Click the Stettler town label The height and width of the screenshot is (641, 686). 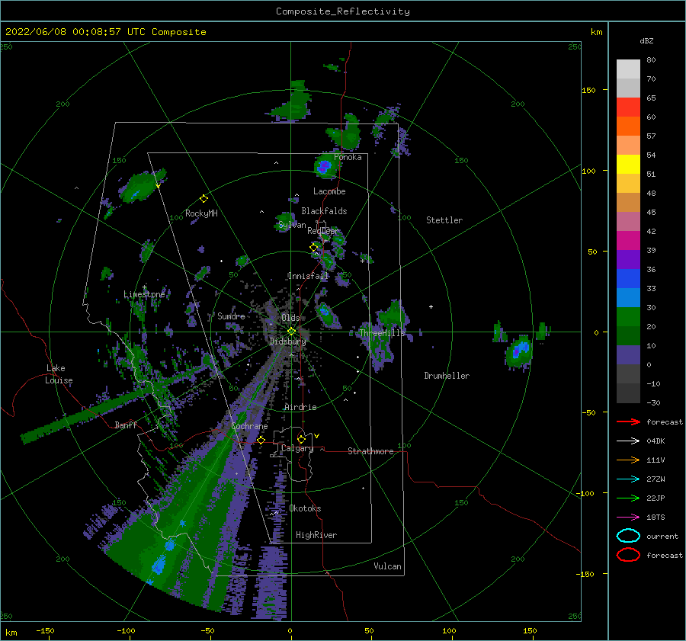(444, 220)
